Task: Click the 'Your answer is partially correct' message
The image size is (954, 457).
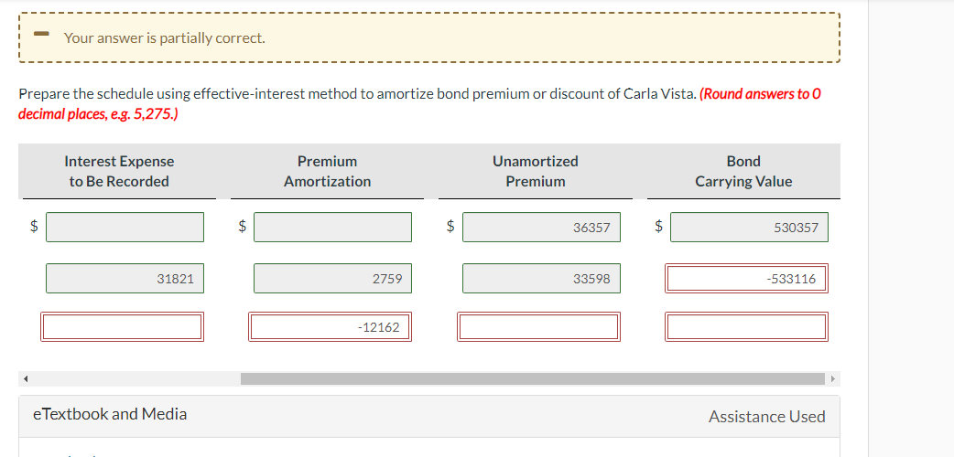Action: pos(165,38)
